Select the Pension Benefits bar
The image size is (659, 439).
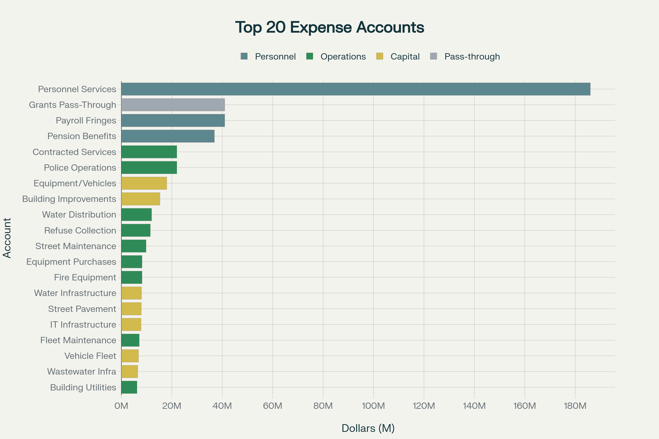168,136
